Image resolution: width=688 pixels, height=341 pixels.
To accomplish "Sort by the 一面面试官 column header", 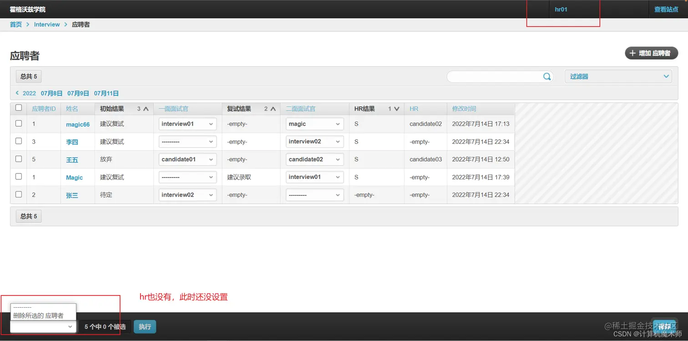I will point(173,109).
